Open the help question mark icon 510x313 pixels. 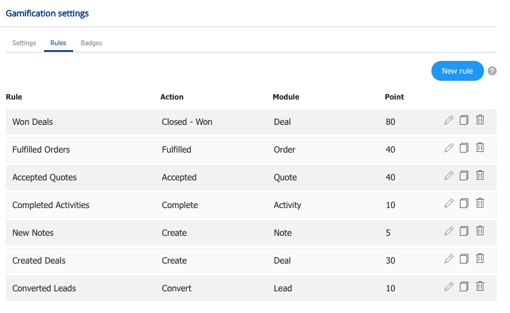coord(492,71)
